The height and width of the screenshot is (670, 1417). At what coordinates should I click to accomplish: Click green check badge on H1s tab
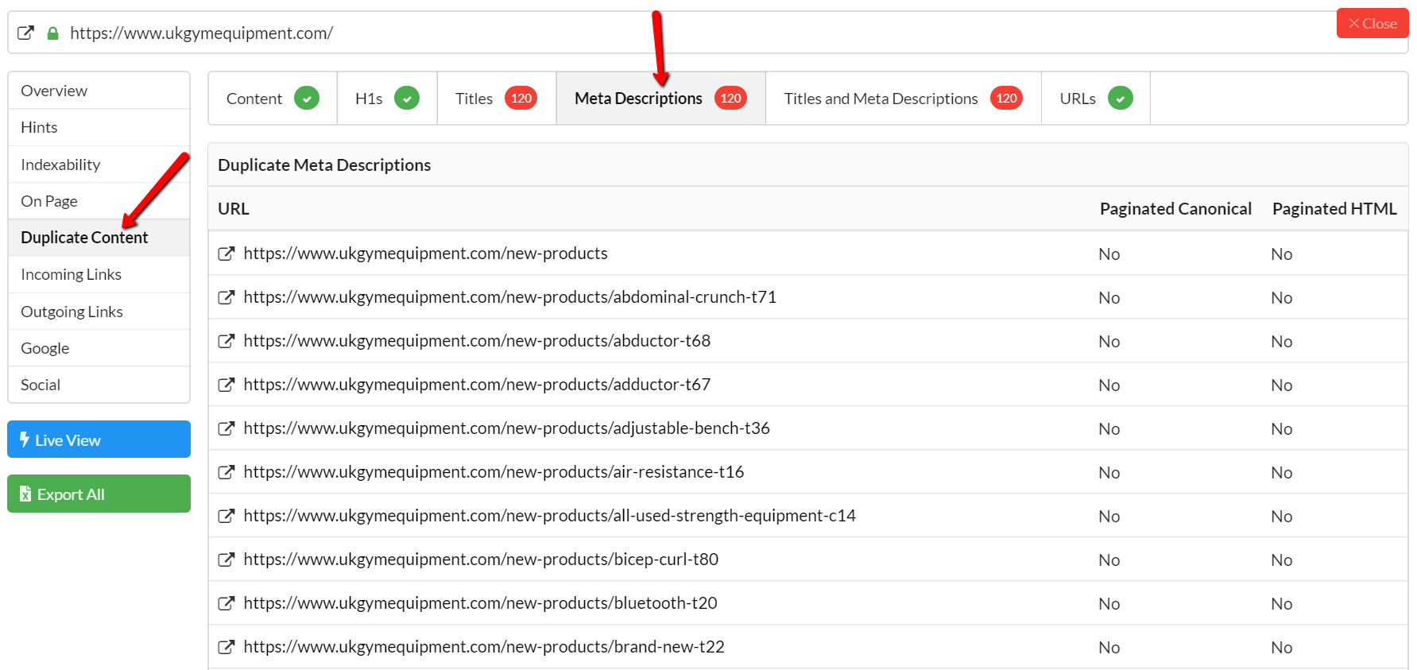point(407,99)
